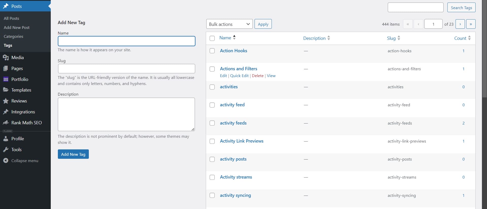Open the Bulk actions dropdown
Screen dimensions: 487x209
[229, 24]
